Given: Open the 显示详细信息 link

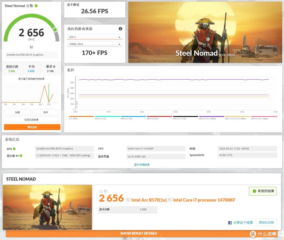Looking at the screenshot, I should [x=142, y=165].
